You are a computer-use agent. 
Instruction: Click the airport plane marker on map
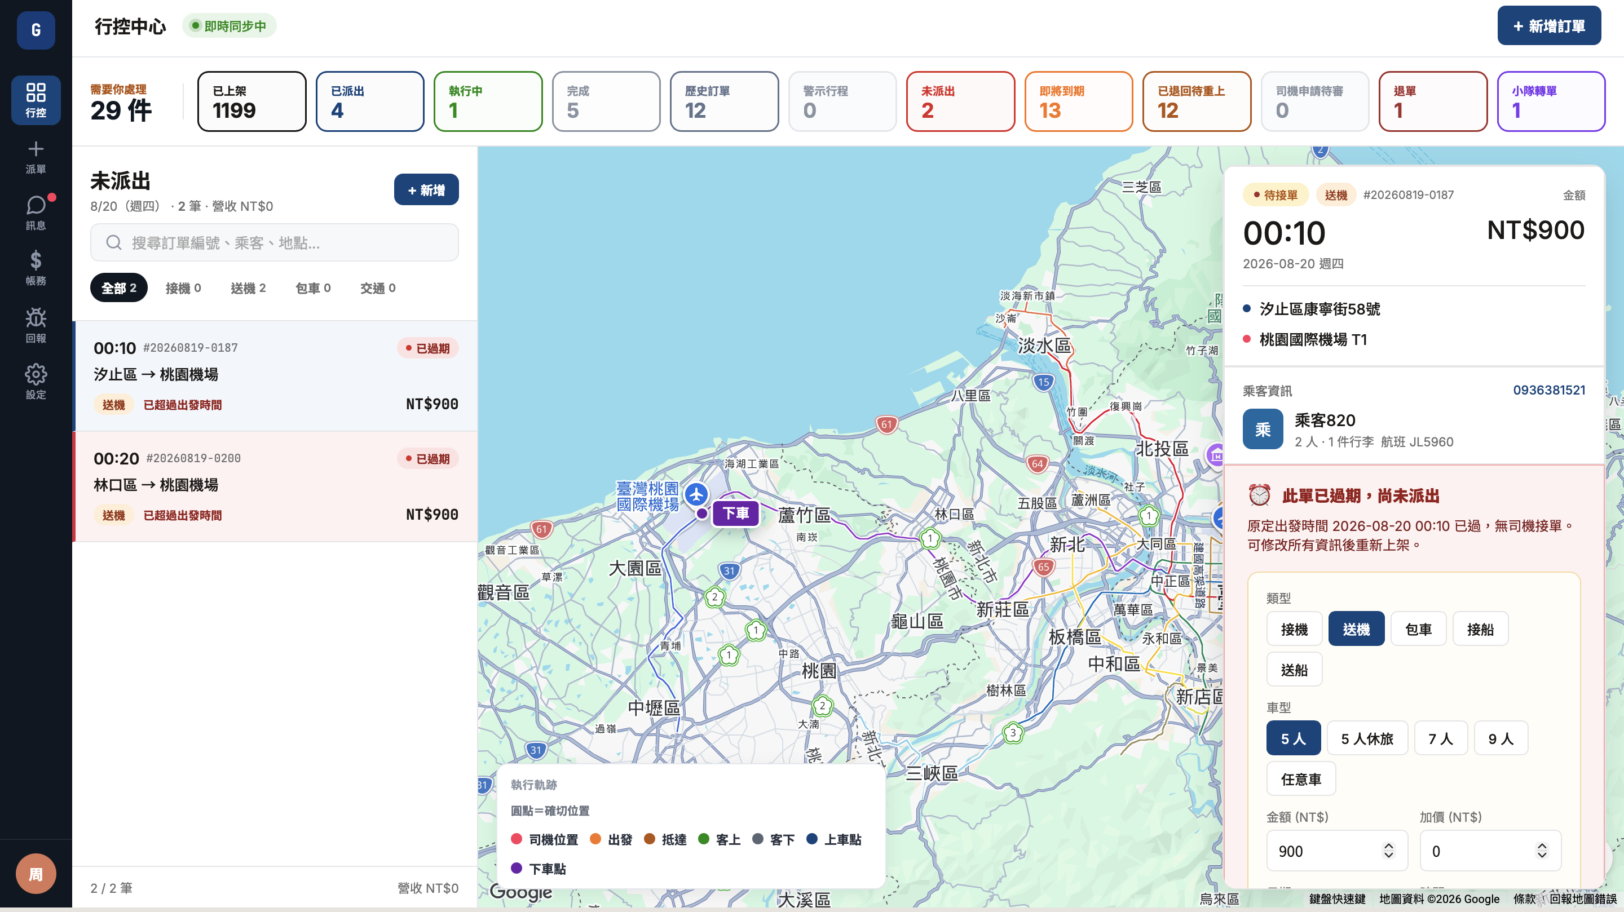tap(696, 495)
